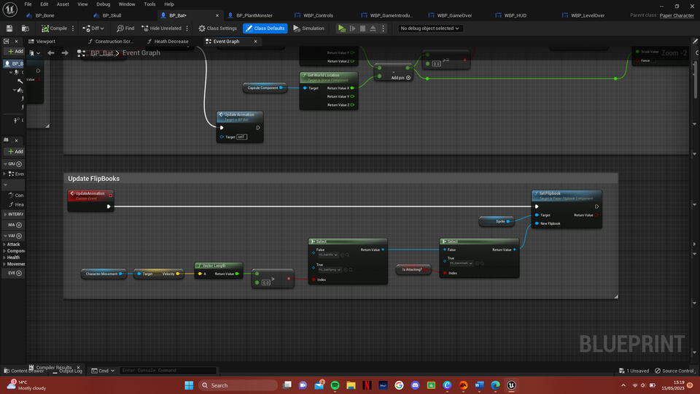Open the Construction Script tab
700x394 pixels.
point(114,41)
